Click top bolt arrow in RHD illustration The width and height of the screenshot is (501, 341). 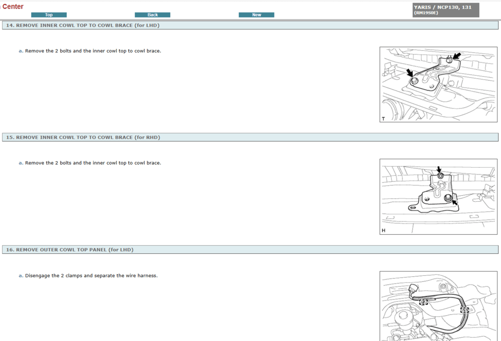point(439,170)
